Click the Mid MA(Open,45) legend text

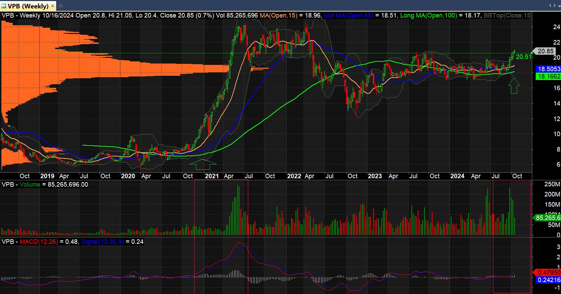click(349, 15)
